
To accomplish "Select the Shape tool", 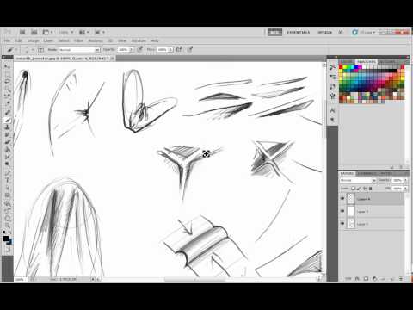I will point(8,195).
